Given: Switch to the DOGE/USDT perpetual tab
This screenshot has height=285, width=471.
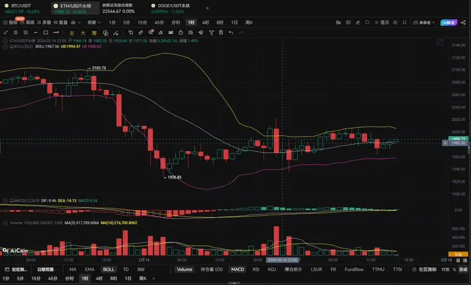Looking at the screenshot, I should [x=170, y=8].
